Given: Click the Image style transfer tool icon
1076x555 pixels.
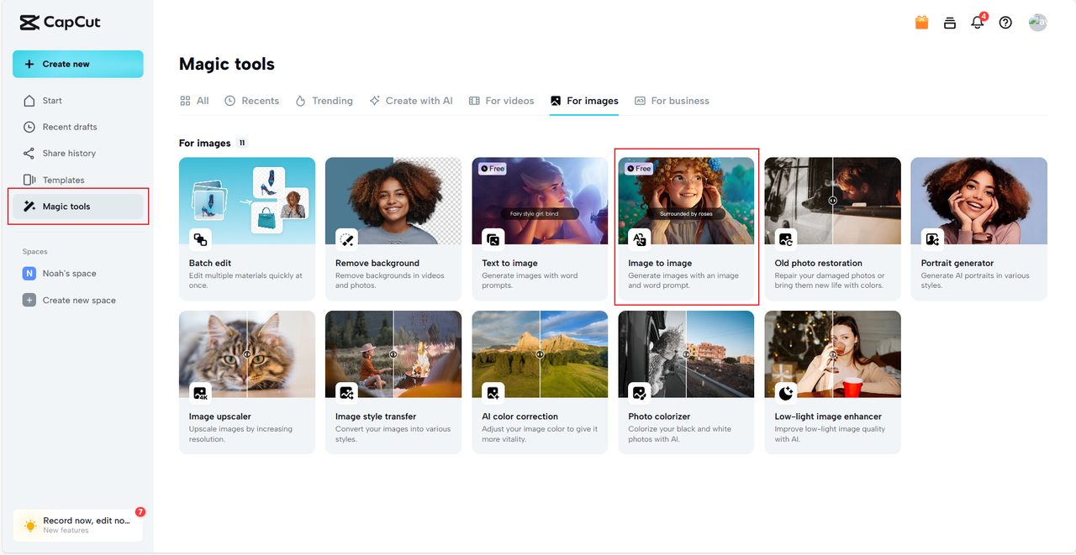Looking at the screenshot, I should click(x=346, y=392).
